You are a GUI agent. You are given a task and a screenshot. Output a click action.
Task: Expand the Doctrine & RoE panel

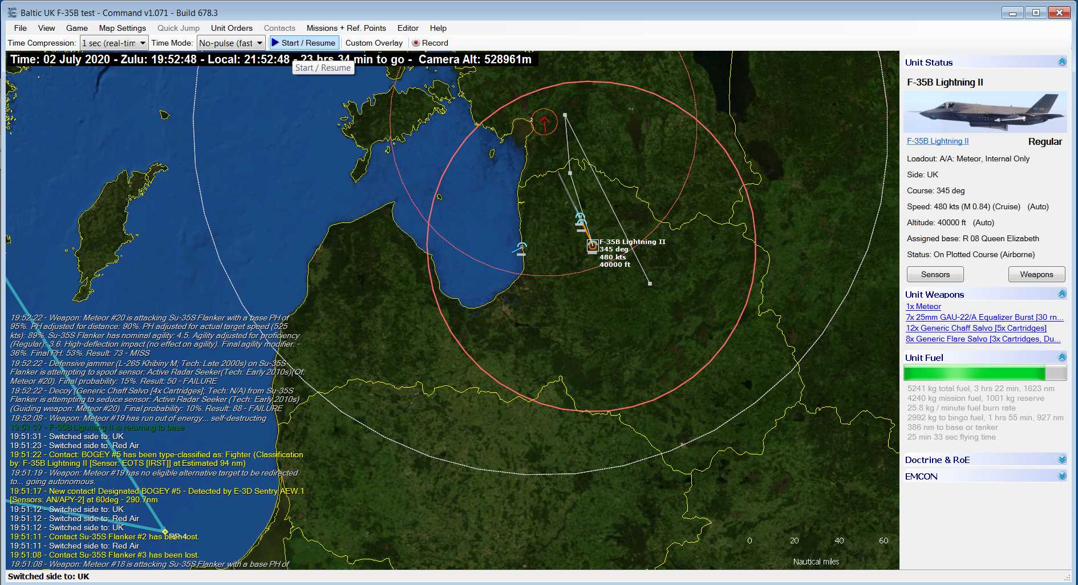[x=1062, y=460]
